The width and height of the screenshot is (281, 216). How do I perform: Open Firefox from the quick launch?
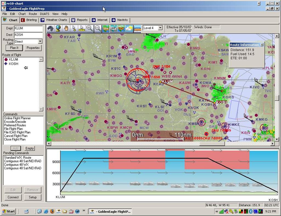52,212
